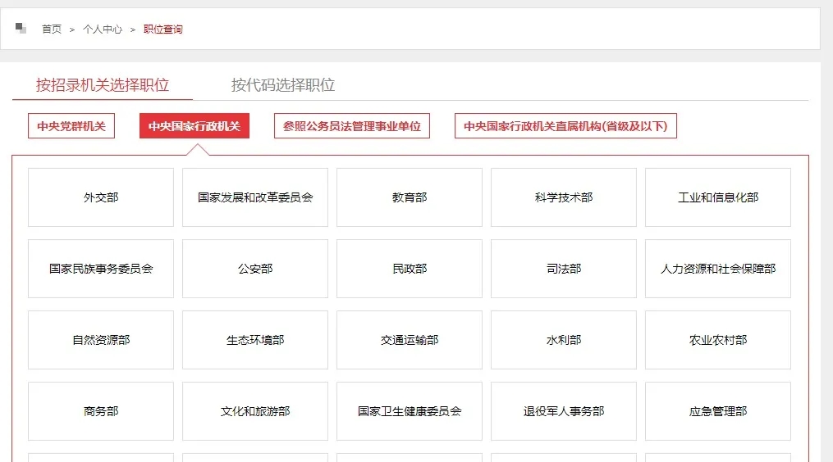Open 交通运输部 card

pyautogui.click(x=410, y=340)
